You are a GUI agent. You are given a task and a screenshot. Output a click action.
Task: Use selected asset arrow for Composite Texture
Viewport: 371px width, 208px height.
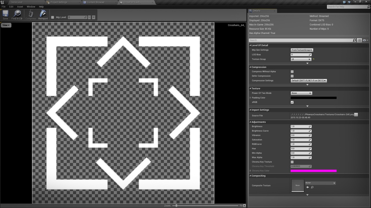tap(308, 187)
